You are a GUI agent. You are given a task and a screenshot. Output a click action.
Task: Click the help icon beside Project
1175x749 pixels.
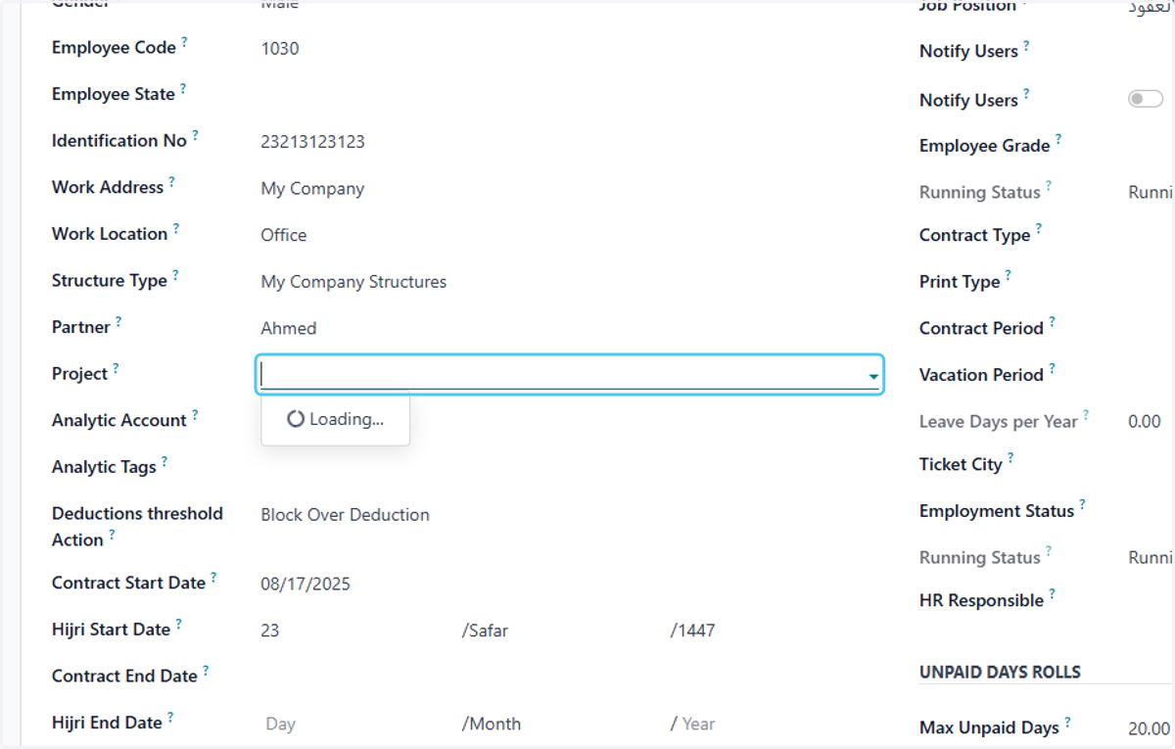click(x=116, y=368)
